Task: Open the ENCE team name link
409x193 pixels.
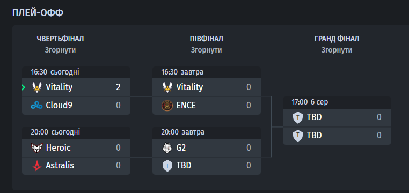Action: click(x=186, y=106)
